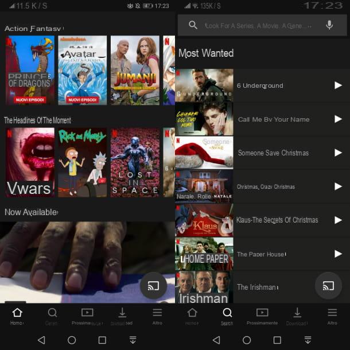Click the search input field

262,25
